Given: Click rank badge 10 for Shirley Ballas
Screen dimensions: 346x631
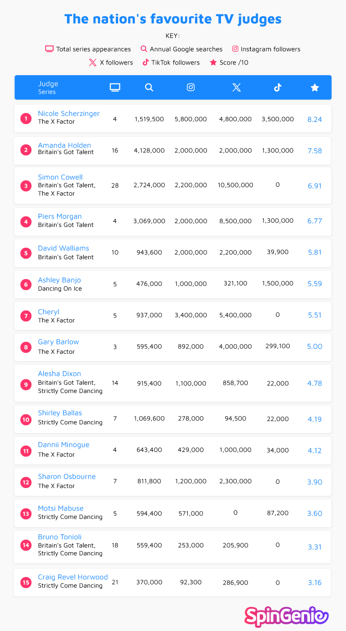Looking at the screenshot, I should (26, 419).
